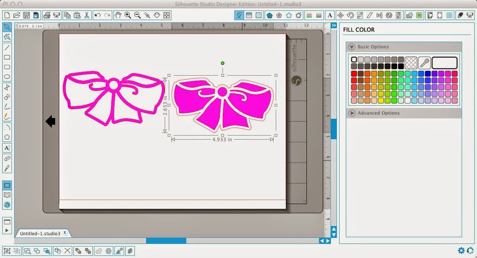Select the Zoom In magnifier

tap(127, 15)
